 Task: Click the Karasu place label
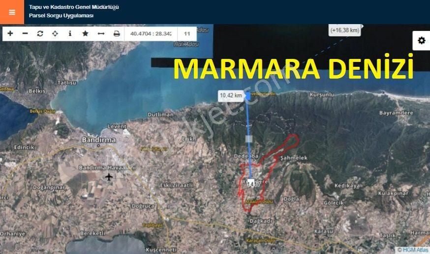tap(324, 231)
